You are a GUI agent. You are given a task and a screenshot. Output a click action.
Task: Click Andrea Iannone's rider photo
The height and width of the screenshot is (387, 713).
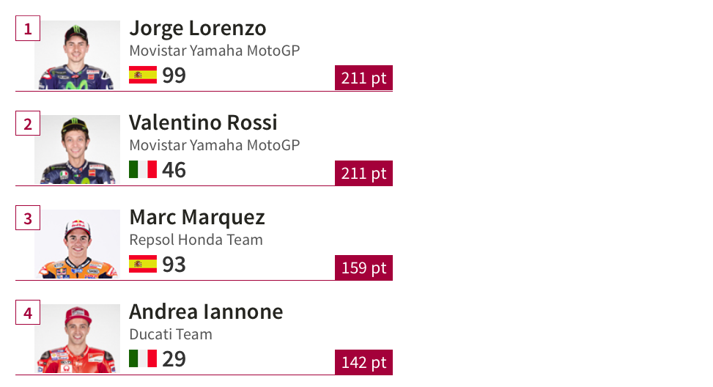tap(77, 339)
